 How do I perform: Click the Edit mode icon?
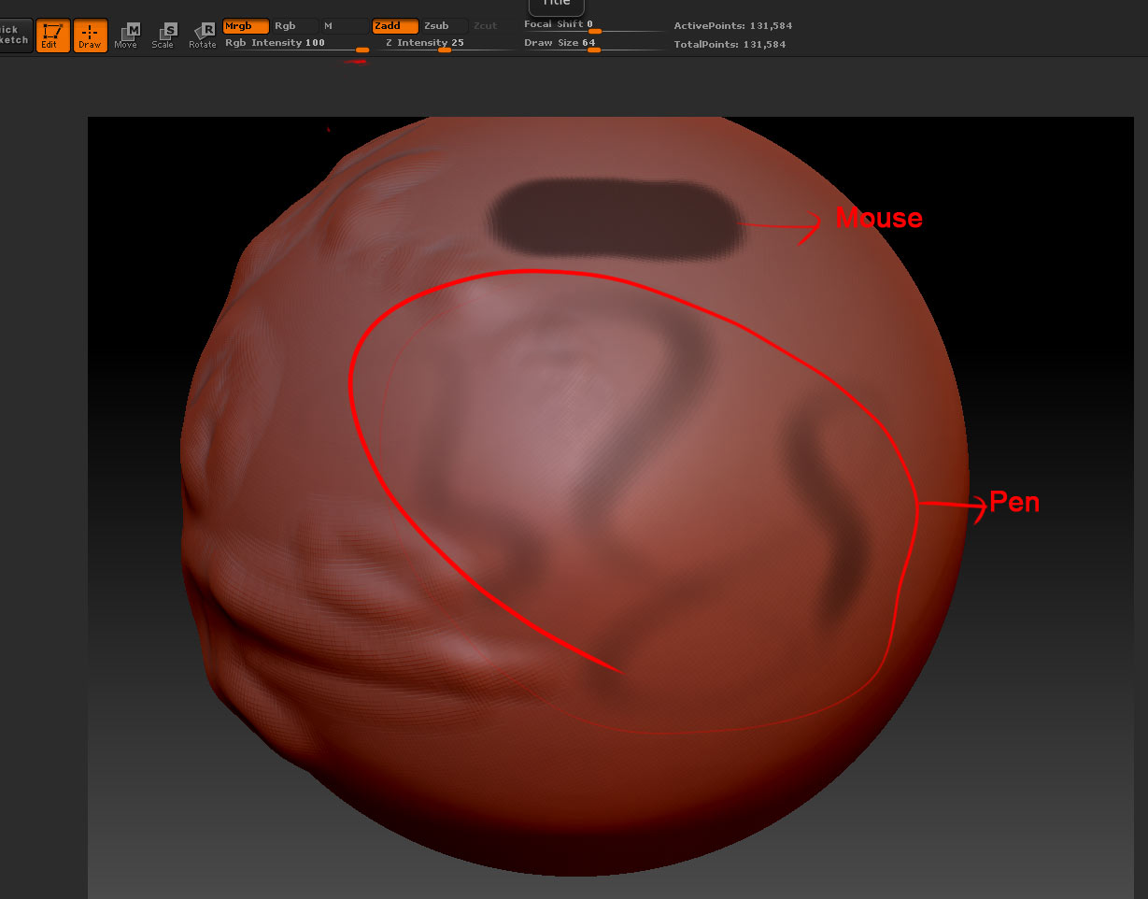point(52,36)
